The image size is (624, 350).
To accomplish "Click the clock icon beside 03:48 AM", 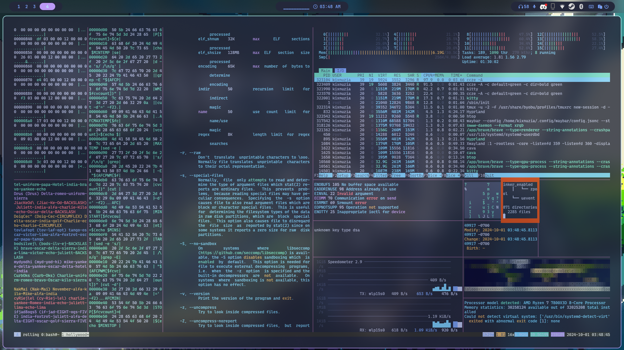I will tap(315, 6).
